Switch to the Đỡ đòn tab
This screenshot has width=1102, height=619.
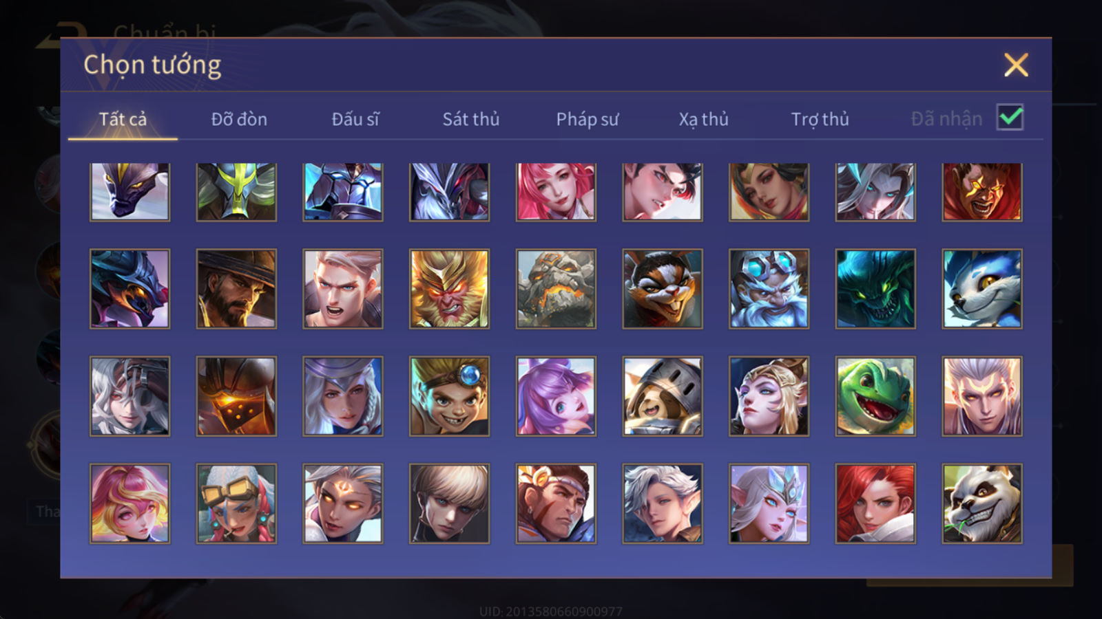tap(239, 119)
